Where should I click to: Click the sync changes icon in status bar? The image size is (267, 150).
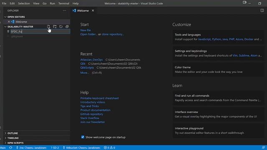[10, 147]
